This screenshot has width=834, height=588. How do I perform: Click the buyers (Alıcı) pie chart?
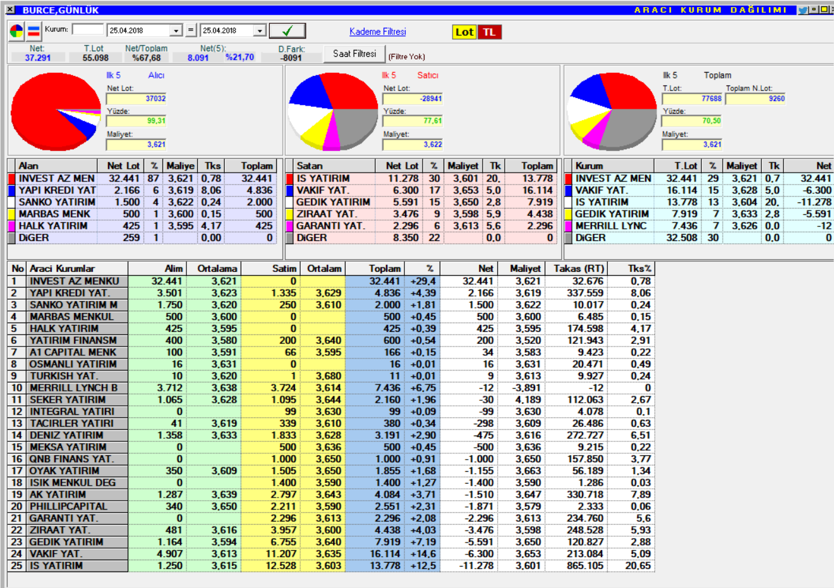tap(56, 111)
